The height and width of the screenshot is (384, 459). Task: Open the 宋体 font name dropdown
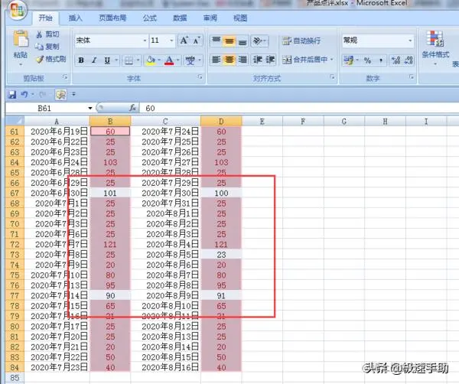[145, 41]
